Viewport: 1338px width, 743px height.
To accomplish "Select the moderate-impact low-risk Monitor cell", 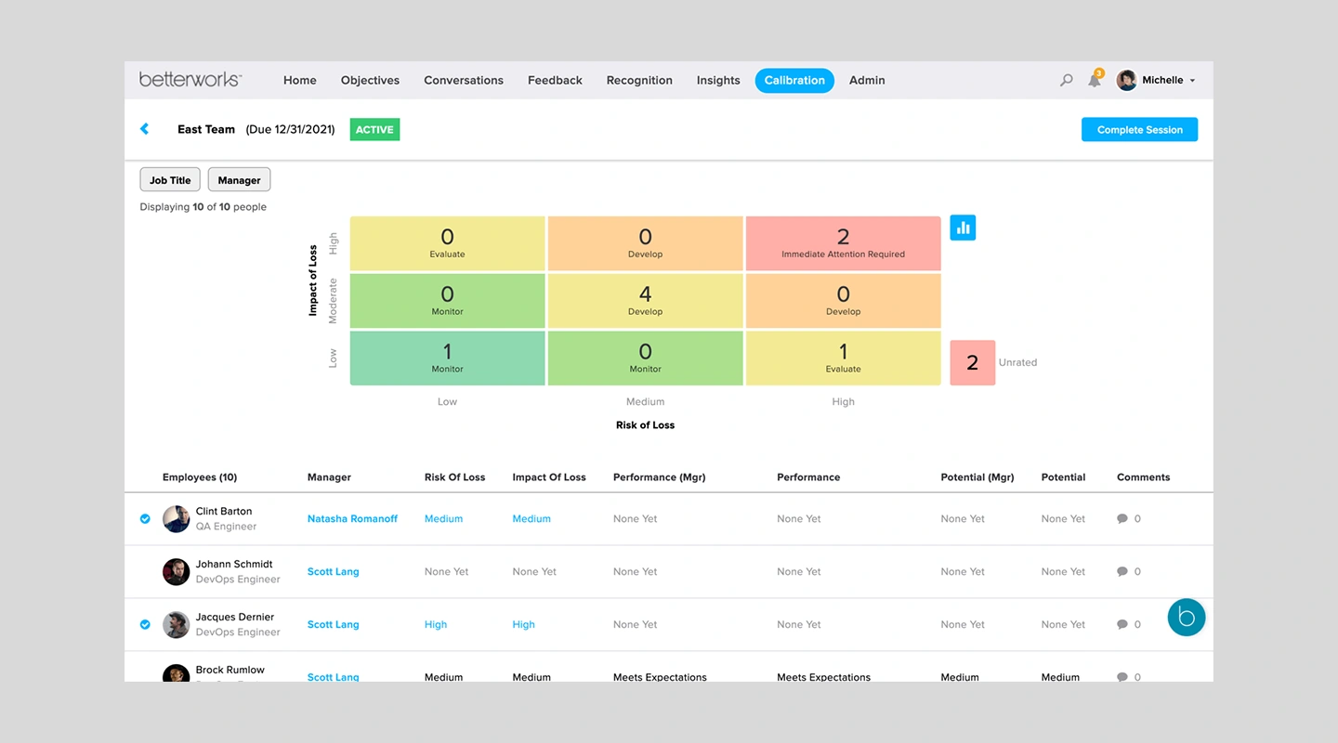I will (x=447, y=301).
